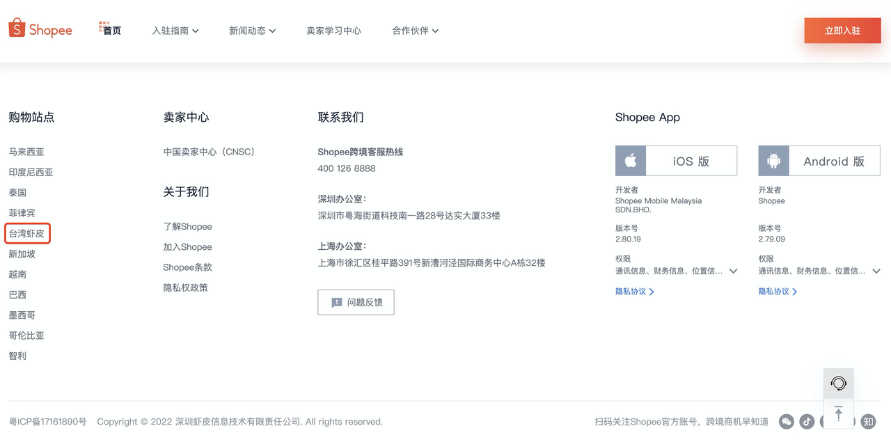Click the 粤ICP备17161890号 link
The height and width of the screenshot is (442, 891).
[x=47, y=422]
